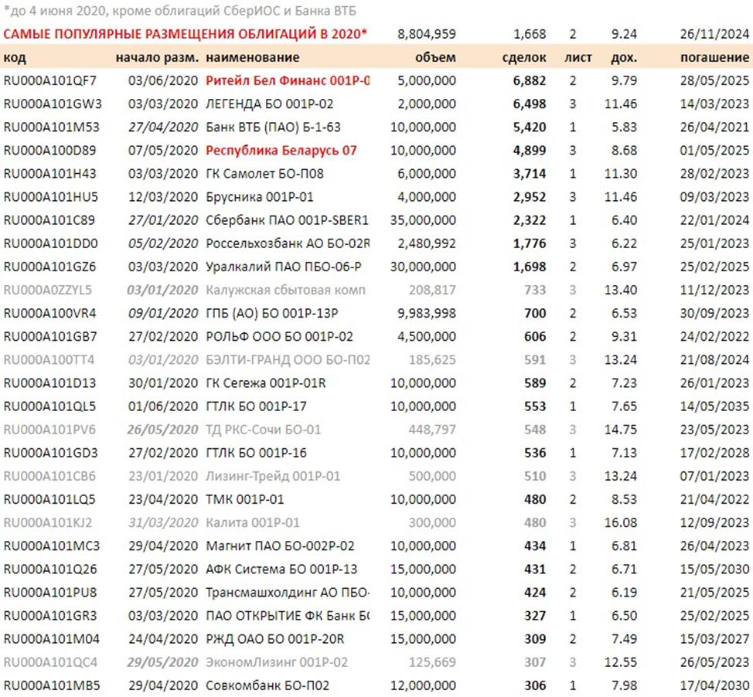Click the 'погашение' column header

point(714,57)
